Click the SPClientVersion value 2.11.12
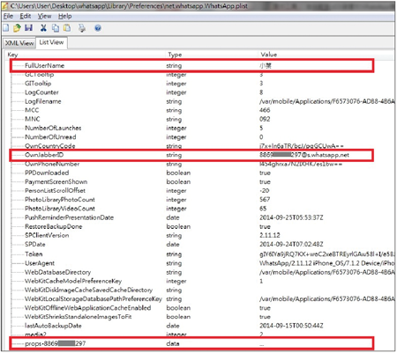Screen dimensions: 397x353 point(270,235)
